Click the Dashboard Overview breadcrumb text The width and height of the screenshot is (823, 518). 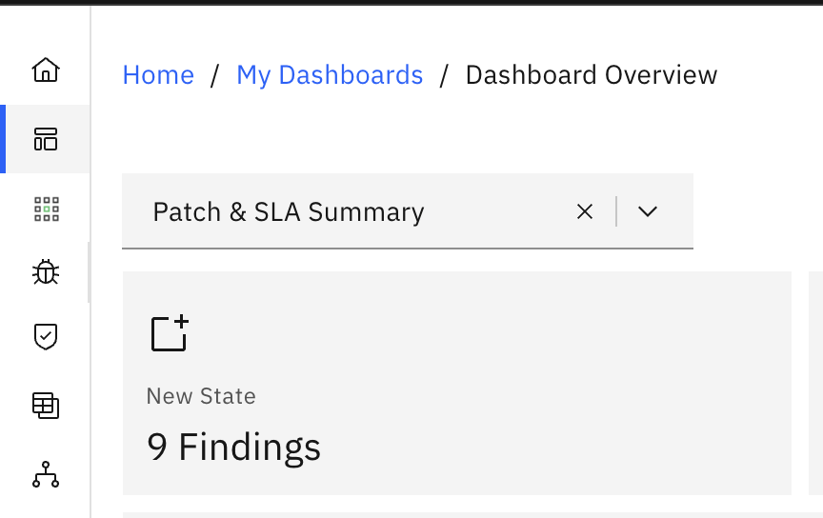(x=591, y=75)
